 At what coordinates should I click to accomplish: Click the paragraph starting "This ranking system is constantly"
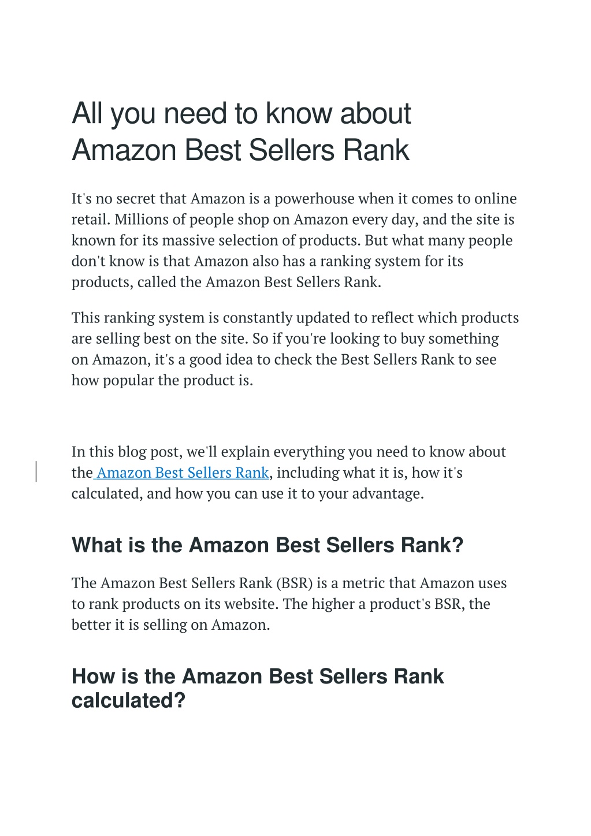pos(295,349)
